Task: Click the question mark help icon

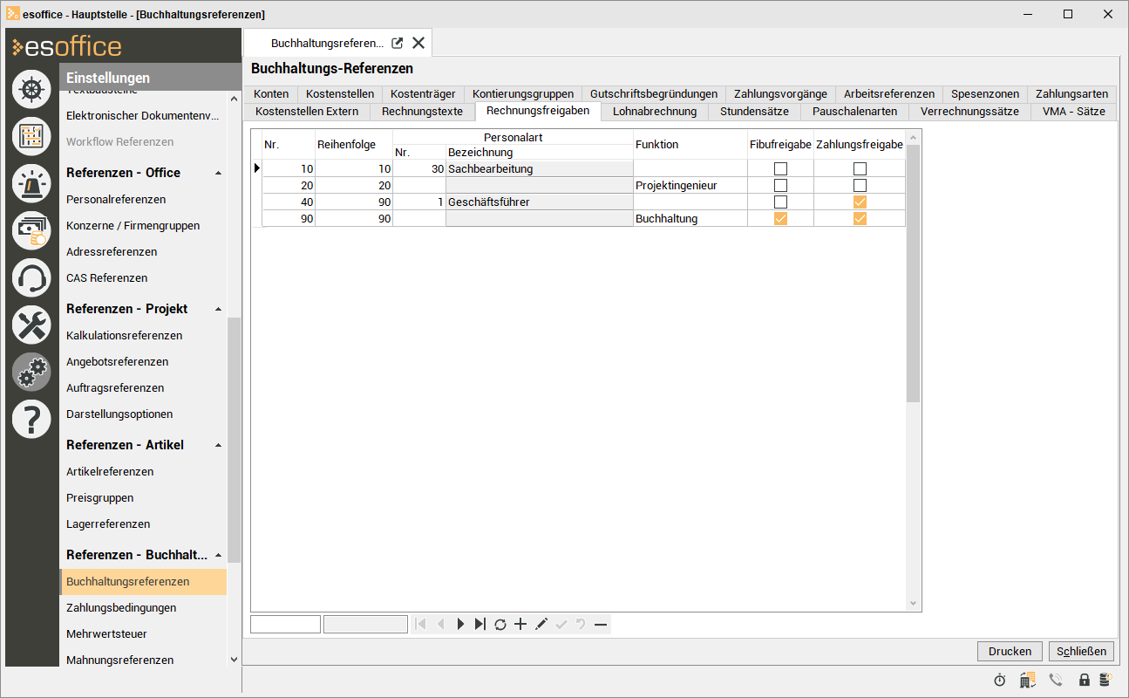Action: pos(31,420)
